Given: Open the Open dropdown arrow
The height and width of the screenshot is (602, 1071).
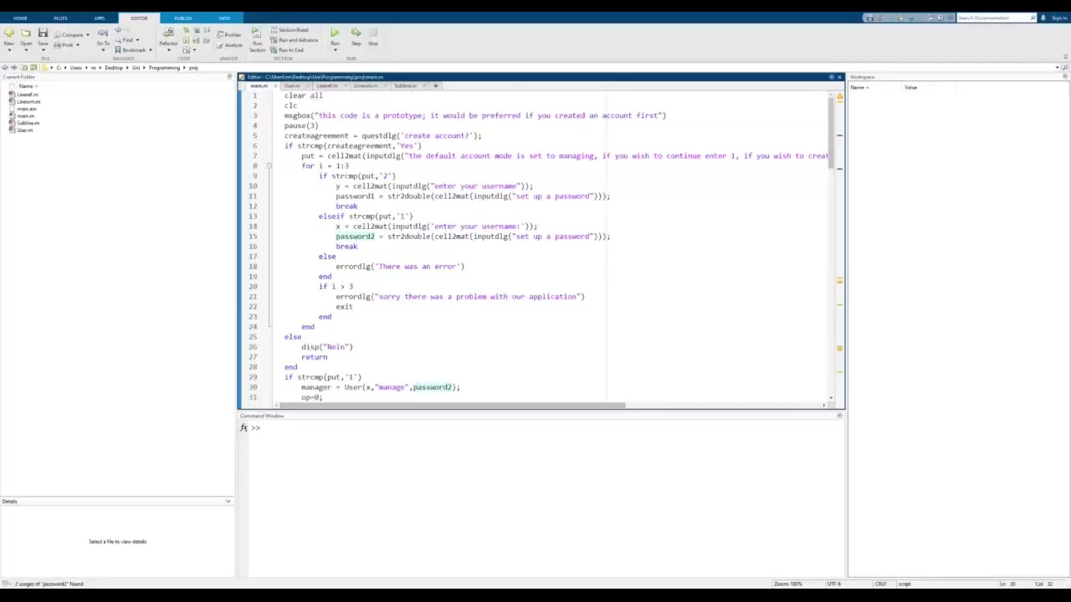Looking at the screenshot, I should point(26,50).
